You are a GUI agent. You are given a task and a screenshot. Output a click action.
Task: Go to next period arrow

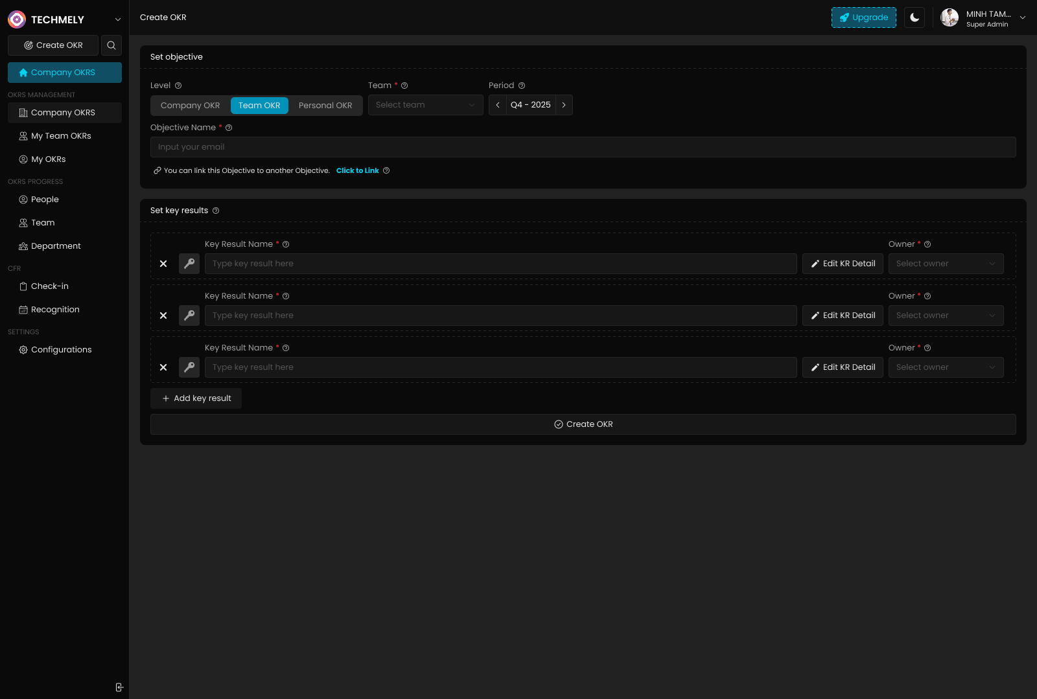click(x=564, y=105)
